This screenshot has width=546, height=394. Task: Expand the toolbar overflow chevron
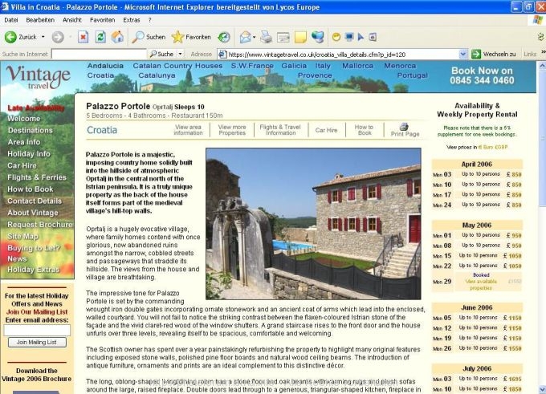pos(544,52)
